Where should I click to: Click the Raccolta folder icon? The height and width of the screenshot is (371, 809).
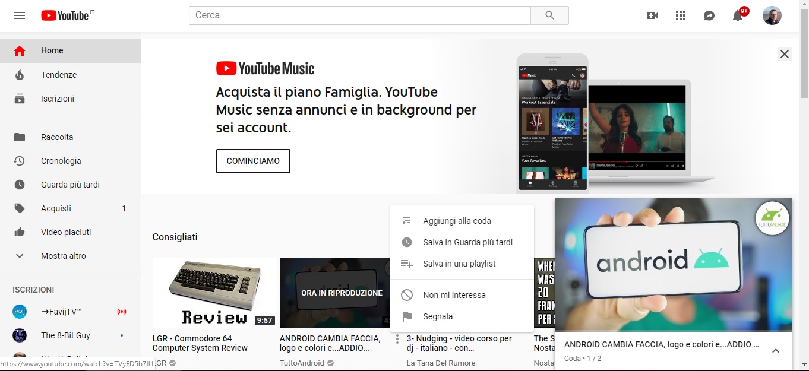(20, 137)
